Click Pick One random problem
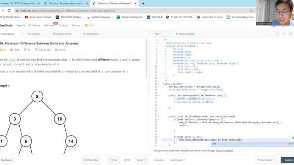Screen dimensions: 294x165 (91, 160)
